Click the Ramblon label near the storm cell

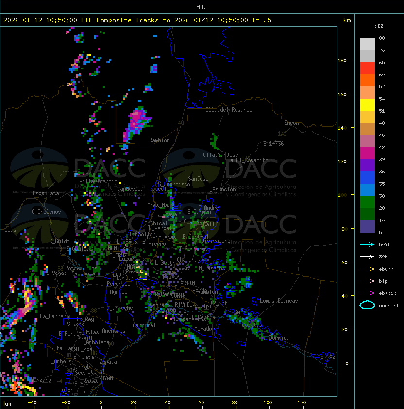coord(159,140)
